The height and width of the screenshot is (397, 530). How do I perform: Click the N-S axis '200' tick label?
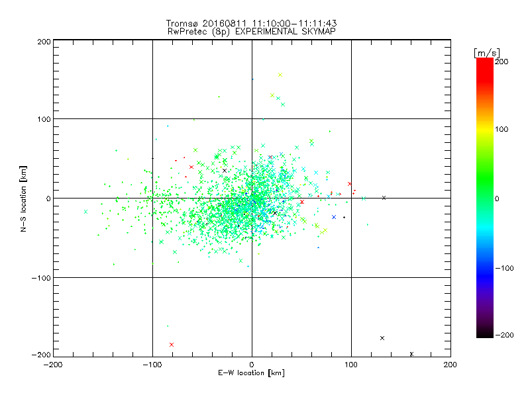click(44, 42)
